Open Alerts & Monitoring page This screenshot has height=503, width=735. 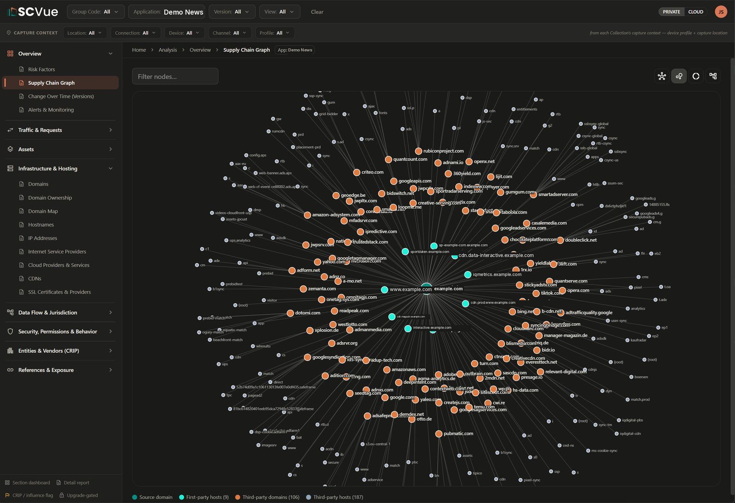[51, 110]
